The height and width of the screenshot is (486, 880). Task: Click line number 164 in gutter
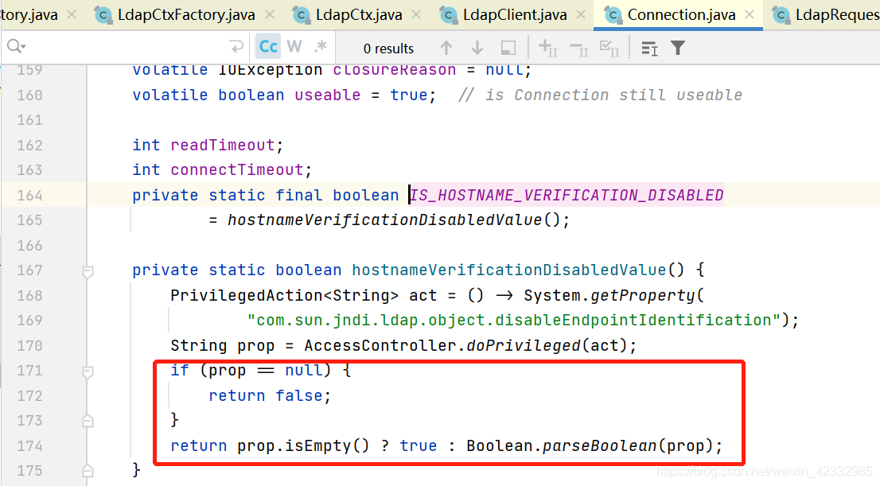pos(29,196)
